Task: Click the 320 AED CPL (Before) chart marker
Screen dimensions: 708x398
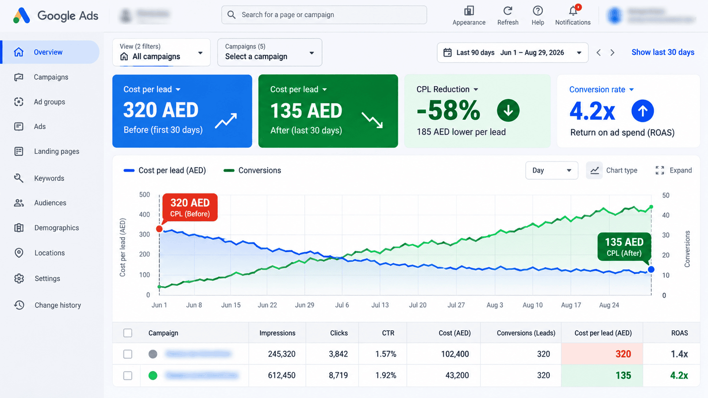Action: [x=159, y=229]
